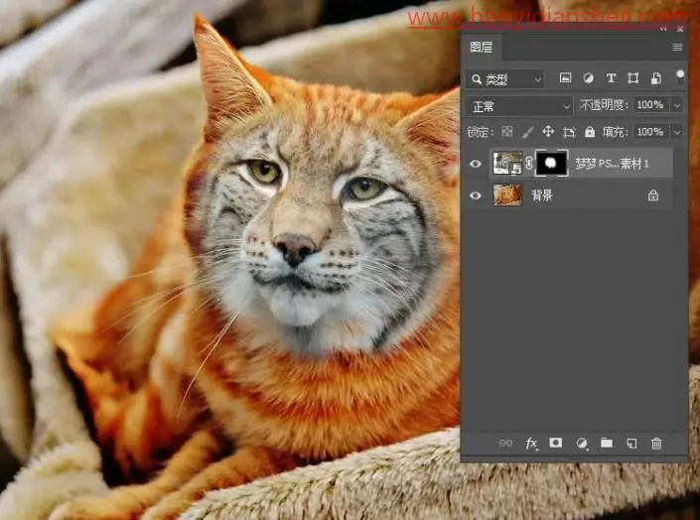Select layer name 梦梦PS...素材1

coord(612,164)
